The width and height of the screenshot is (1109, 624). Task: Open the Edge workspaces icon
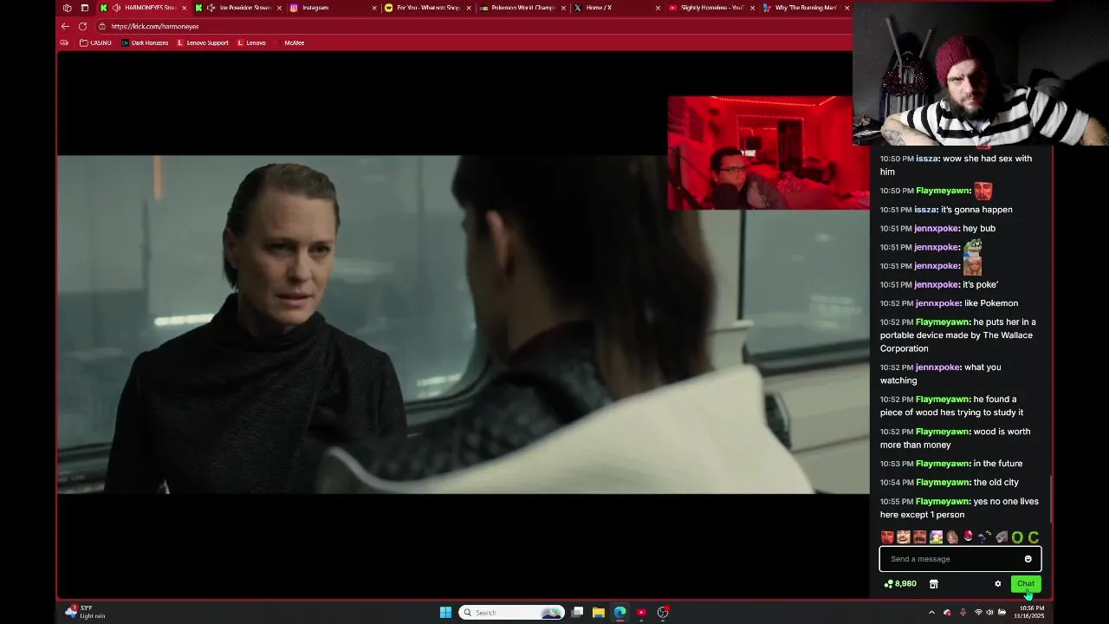(x=68, y=8)
